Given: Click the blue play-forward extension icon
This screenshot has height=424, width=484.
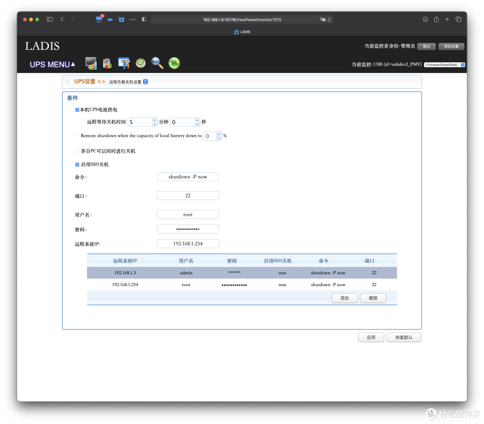Looking at the screenshot, I should pyautogui.click(x=110, y=19).
